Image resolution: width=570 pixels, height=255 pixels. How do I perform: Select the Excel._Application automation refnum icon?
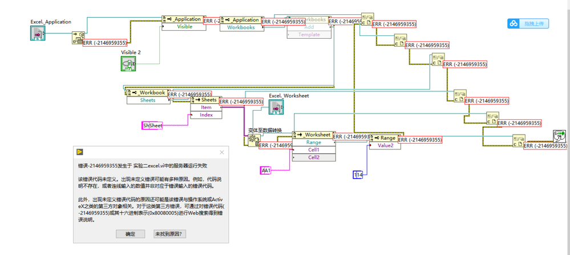[38, 33]
